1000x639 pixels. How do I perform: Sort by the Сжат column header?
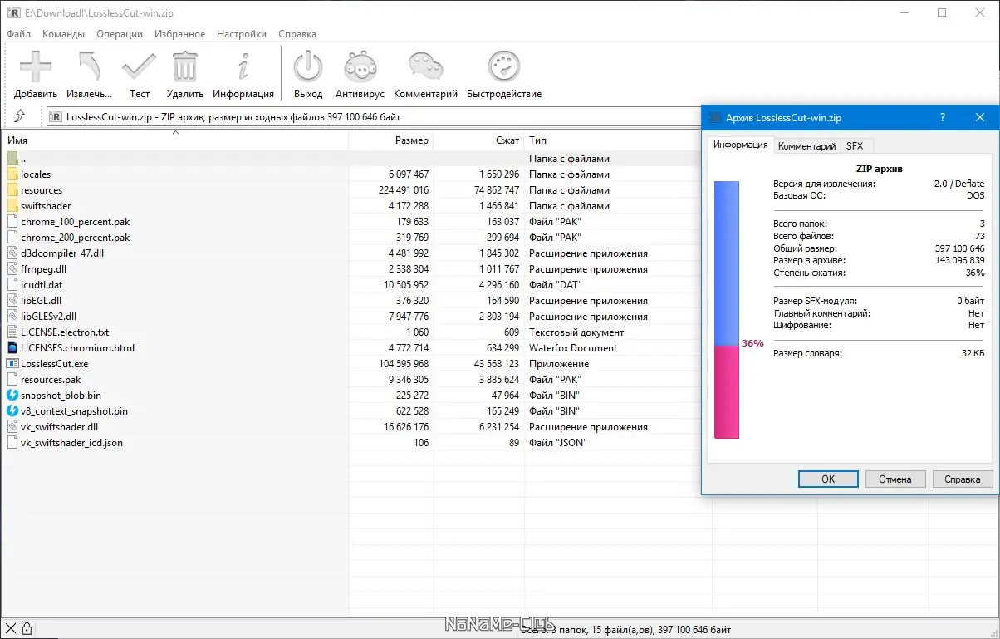(x=478, y=140)
